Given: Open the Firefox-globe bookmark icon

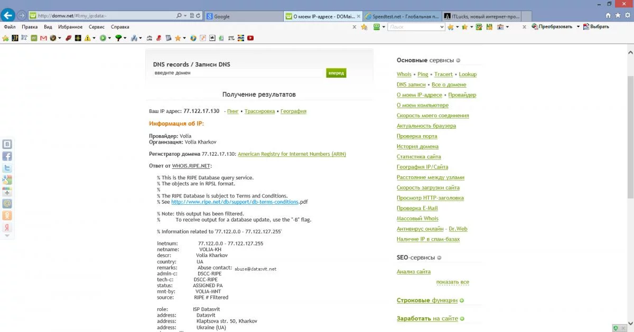Looking at the screenshot, I should pyautogui.click(x=193, y=38).
